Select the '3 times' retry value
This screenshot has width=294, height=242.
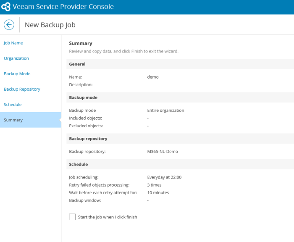154,185
